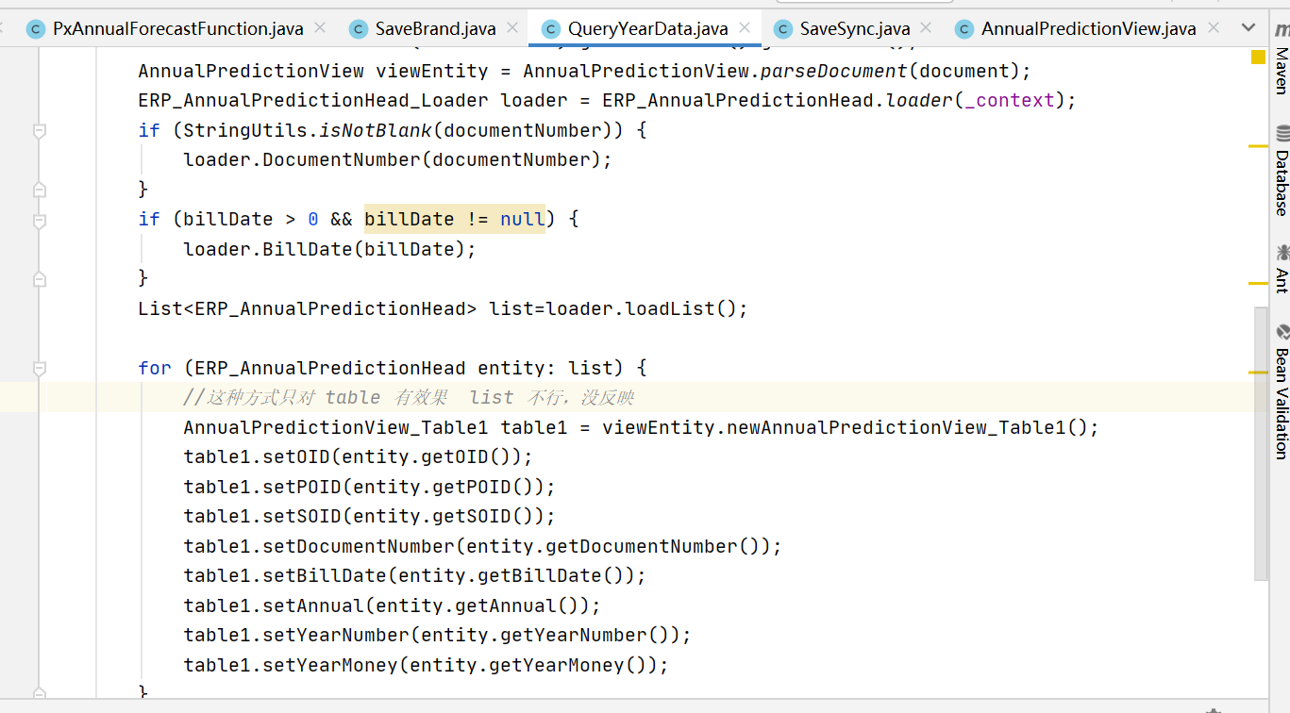This screenshot has height=713, width=1290.
Task: Jump to warning mark beside loader.BillDate closing brace
Action: point(1258,283)
